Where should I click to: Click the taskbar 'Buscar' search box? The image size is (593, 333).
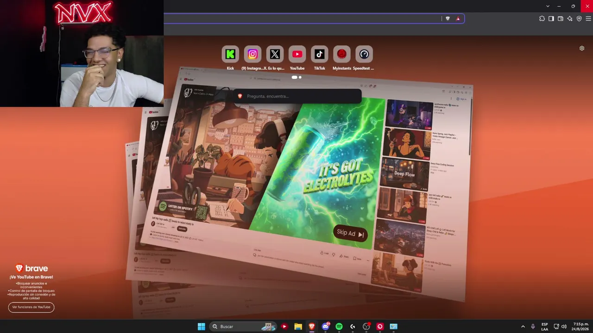[x=243, y=327]
